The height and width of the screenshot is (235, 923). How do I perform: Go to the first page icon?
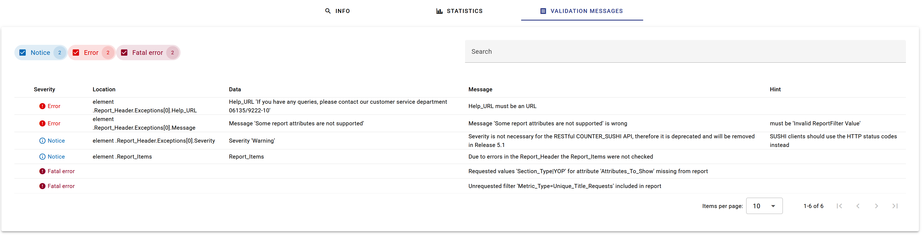click(839, 206)
